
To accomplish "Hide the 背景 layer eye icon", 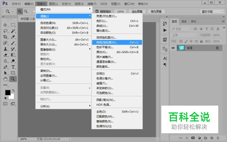I will (x=173, y=48).
